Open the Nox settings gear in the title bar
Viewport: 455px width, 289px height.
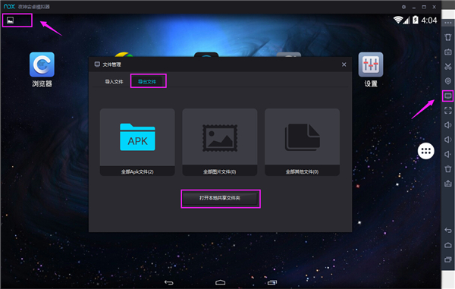tap(403, 7)
